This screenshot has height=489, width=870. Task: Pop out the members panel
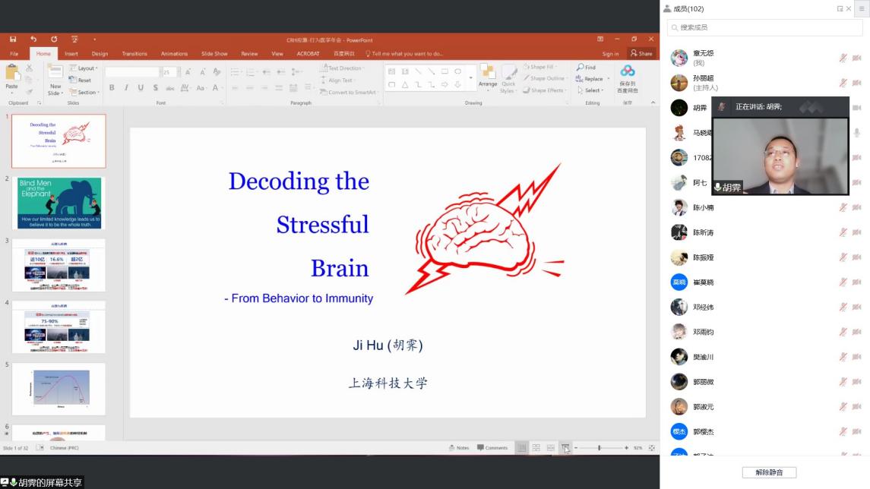point(840,9)
